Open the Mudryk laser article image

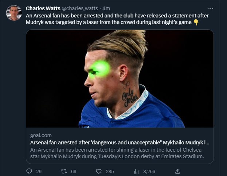(x=120, y=79)
